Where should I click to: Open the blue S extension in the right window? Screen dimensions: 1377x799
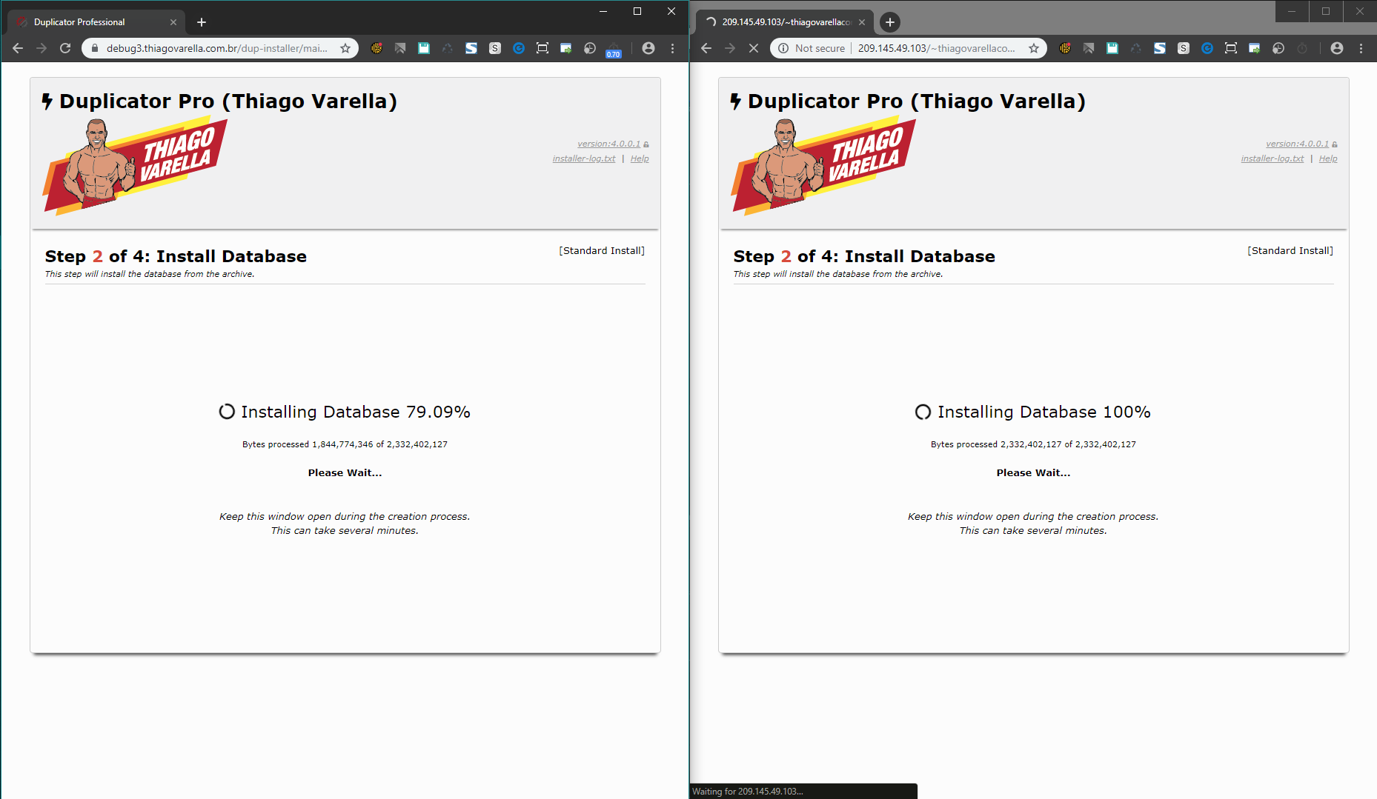tap(1160, 48)
